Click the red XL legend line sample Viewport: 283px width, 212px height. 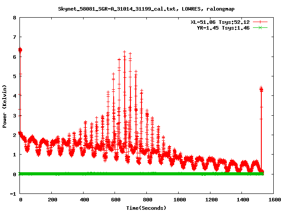pos(260,22)
